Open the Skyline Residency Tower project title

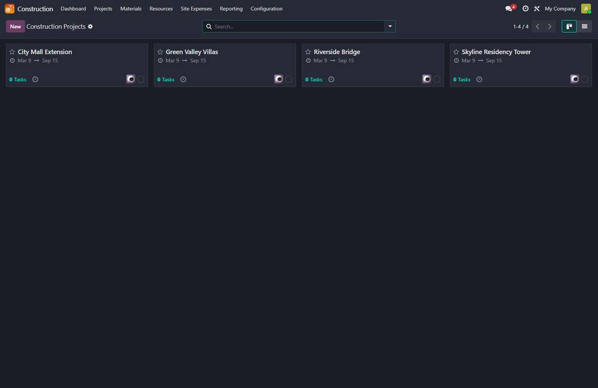tap(496, 52)
